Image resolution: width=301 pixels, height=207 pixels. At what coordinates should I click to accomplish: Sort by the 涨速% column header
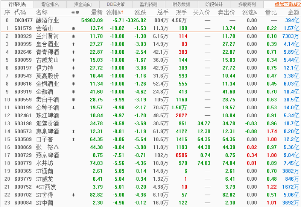pos(249,12)
